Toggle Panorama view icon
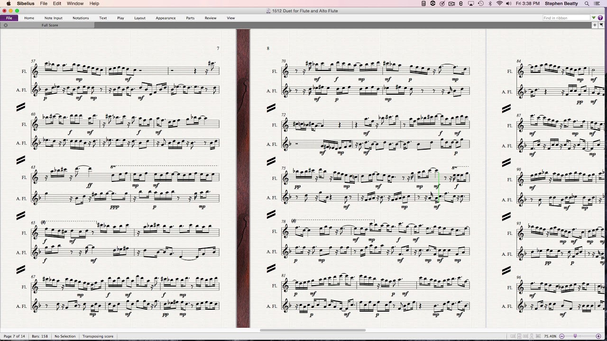Viewport: 607px width, 341px height. tap(538, 336)
